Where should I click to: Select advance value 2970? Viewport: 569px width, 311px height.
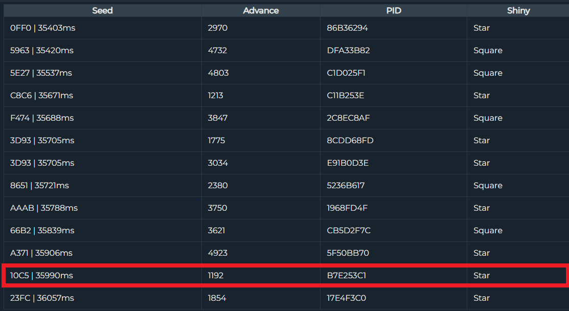218,28
